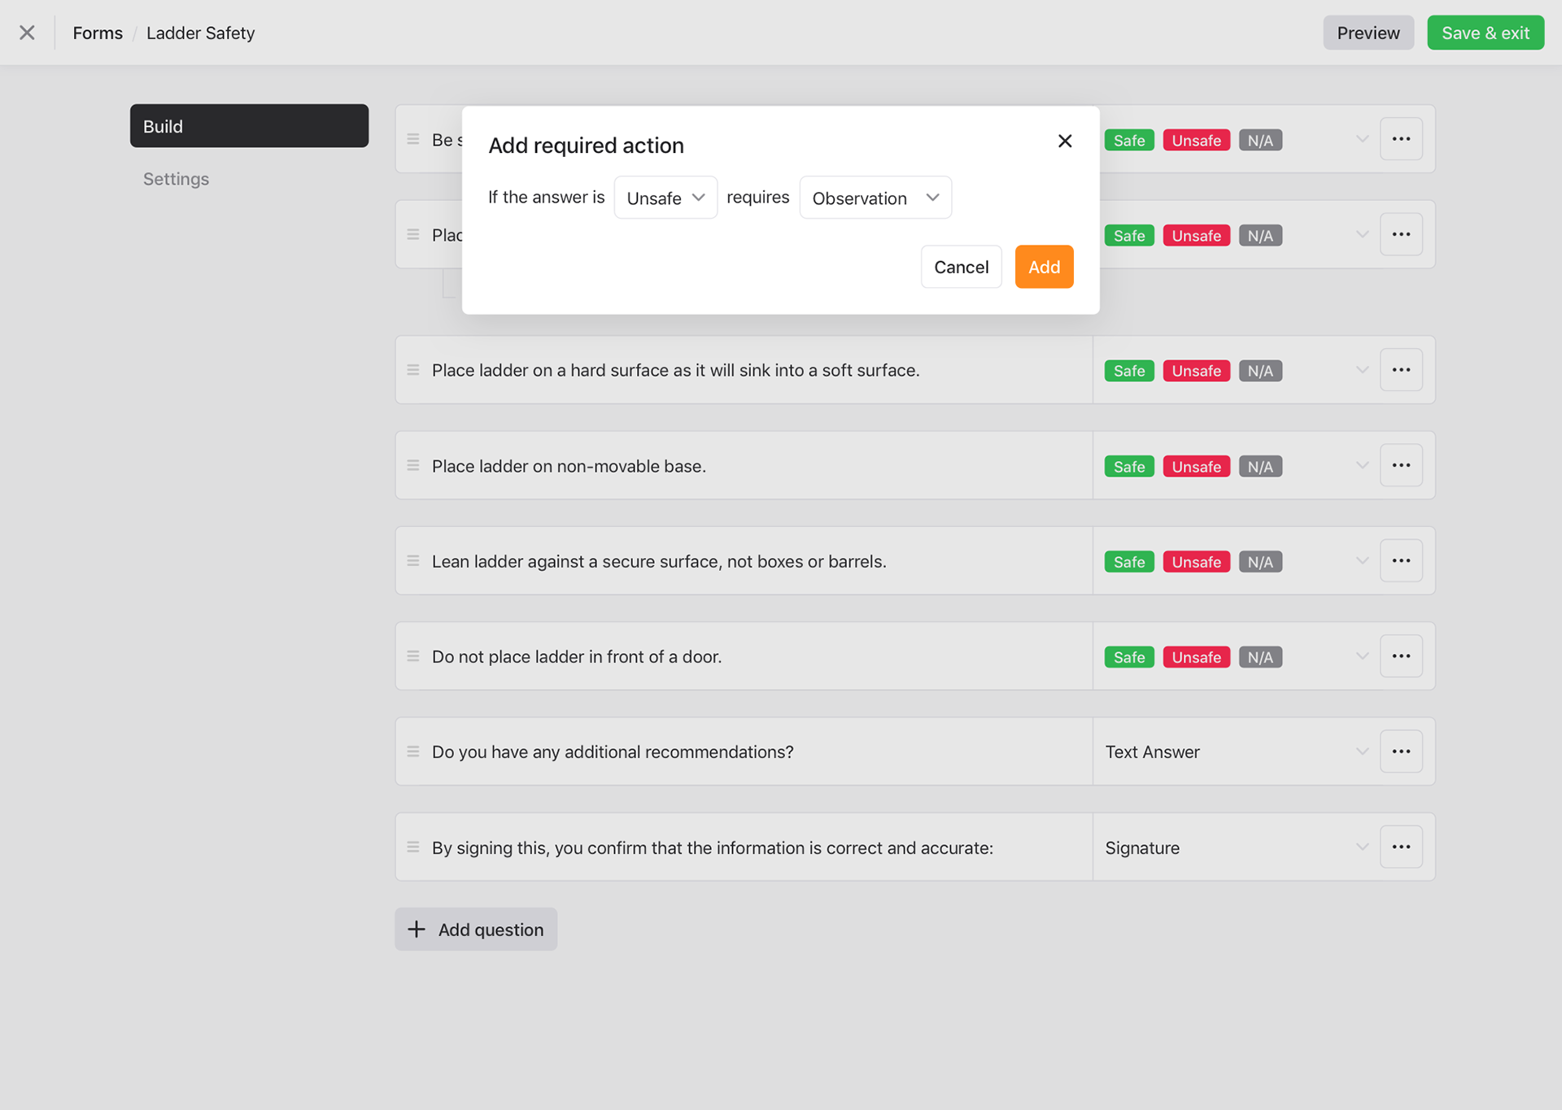1562x1110 pixels.
Task: Open the 'Observation' requires dropdown in the dialog
Action: (x=875, y=197)
